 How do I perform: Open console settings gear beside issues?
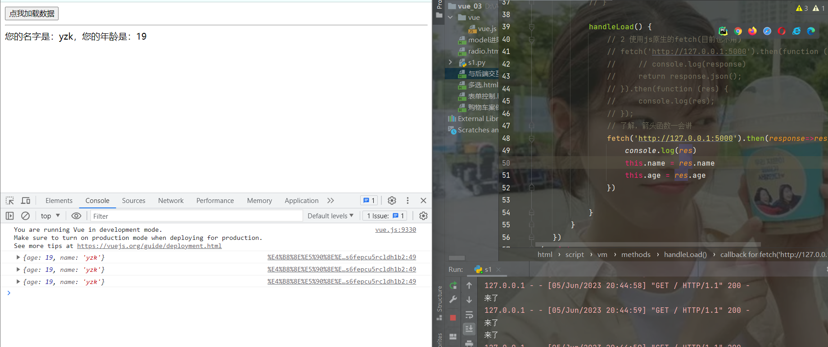tap(423, 216)
